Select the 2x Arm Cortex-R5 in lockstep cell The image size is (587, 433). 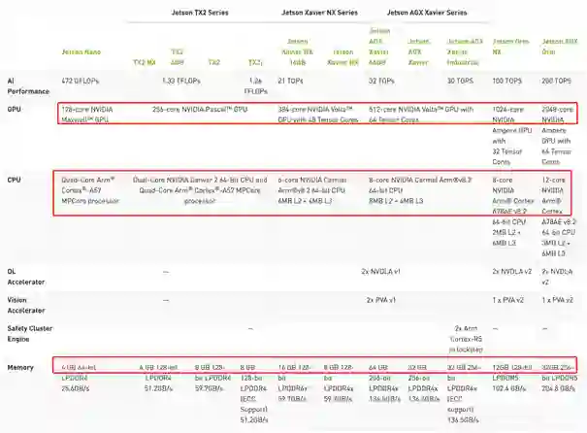(x=466, y=339)
